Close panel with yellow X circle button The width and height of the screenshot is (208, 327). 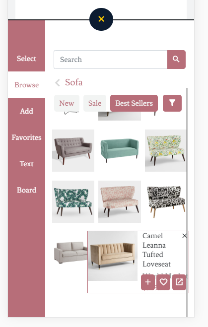tap(101, 19)
